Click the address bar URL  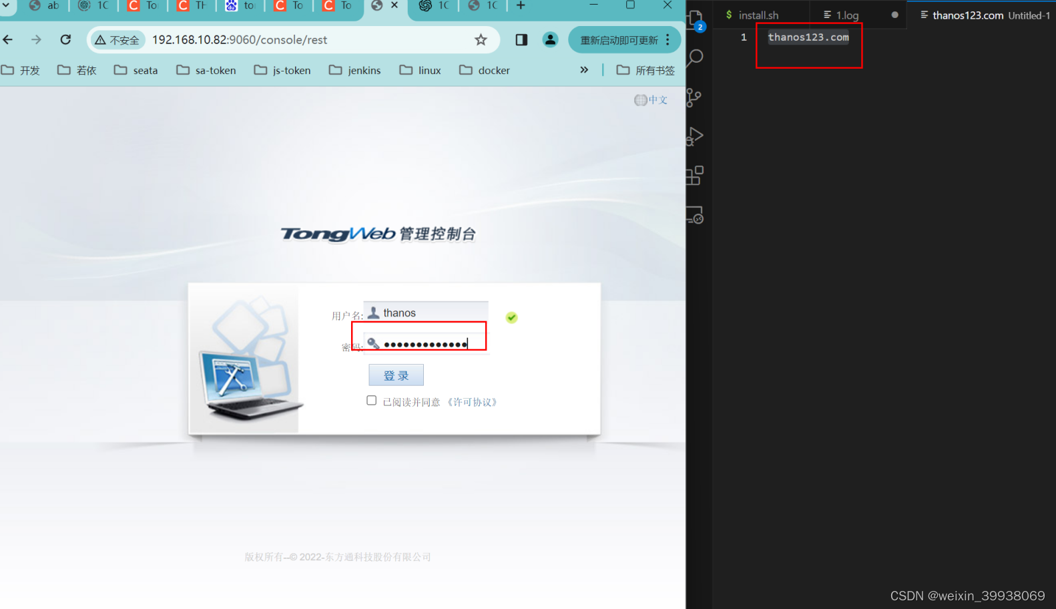tap(240, 40)
